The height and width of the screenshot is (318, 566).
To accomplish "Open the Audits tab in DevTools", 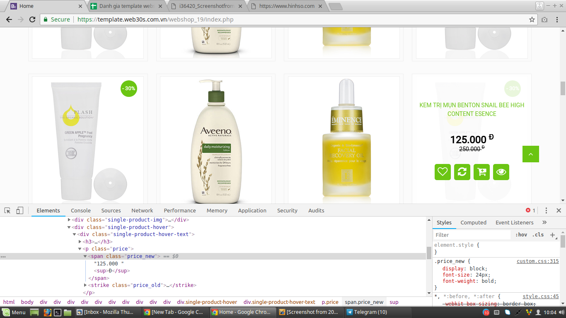I will pyautogui.click(x=316, y=210).
